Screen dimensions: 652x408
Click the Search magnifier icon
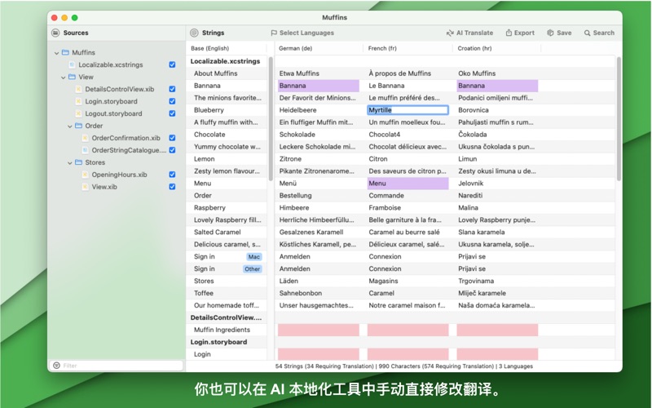click(587, 33)
